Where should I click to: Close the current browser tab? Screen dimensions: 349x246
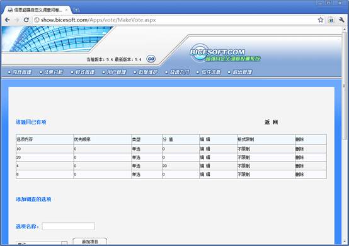66,10
